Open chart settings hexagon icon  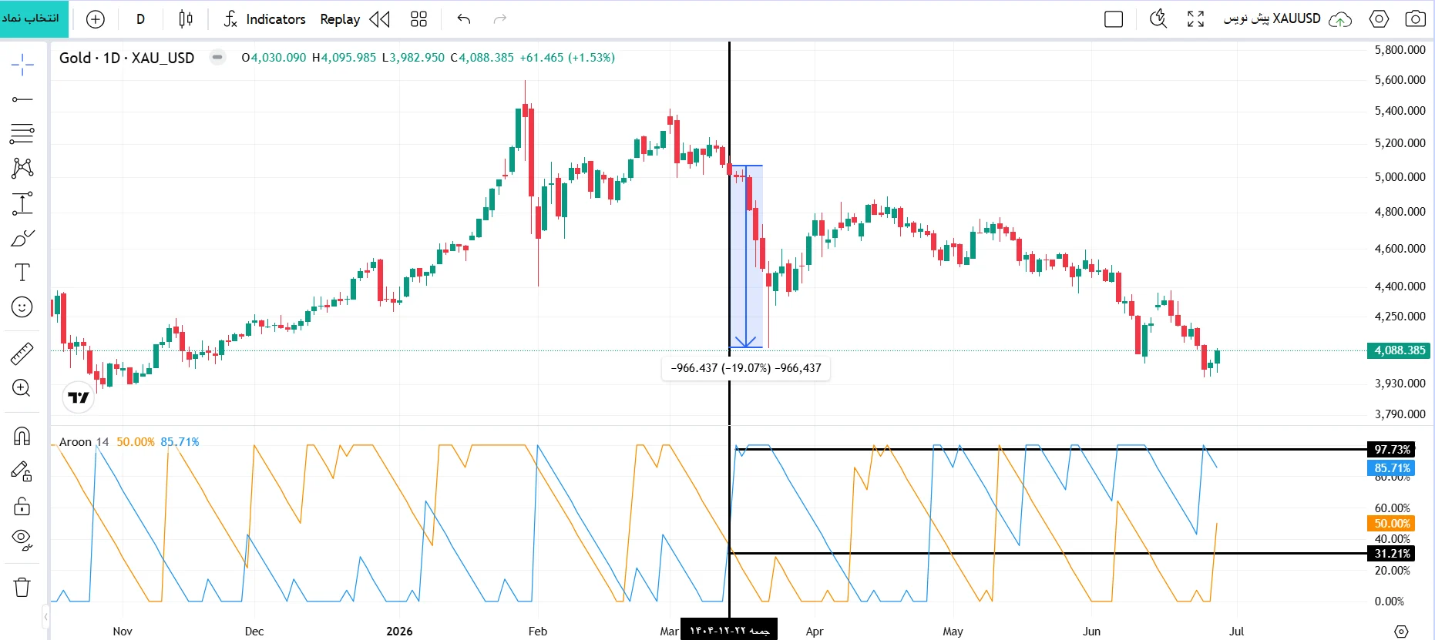pyautogui.click(x=1379, y=19)
